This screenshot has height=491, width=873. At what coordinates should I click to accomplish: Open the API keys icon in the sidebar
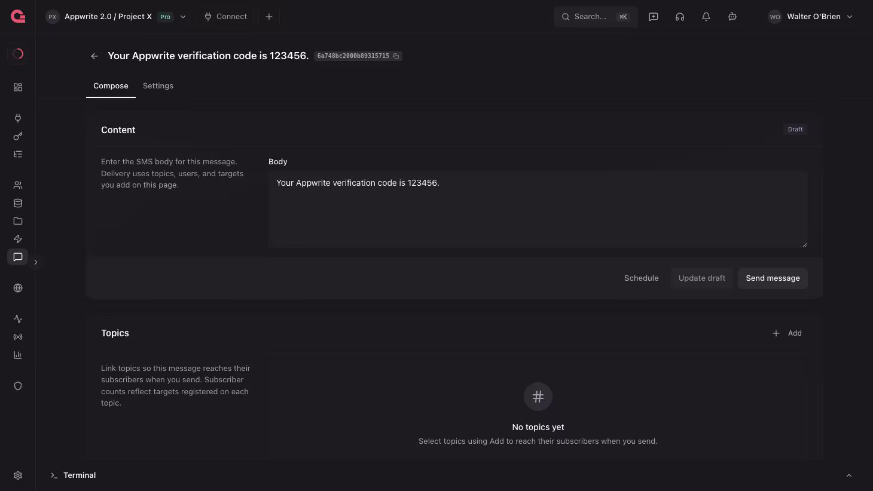18,136
